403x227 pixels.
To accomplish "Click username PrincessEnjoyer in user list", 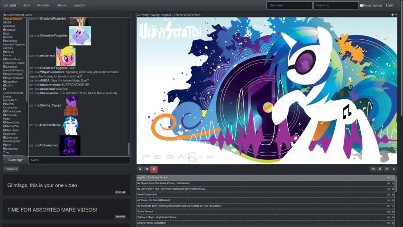I will [x=13, y=19].
